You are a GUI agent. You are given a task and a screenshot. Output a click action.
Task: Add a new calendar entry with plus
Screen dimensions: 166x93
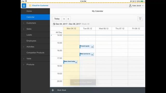coord(53,90)
